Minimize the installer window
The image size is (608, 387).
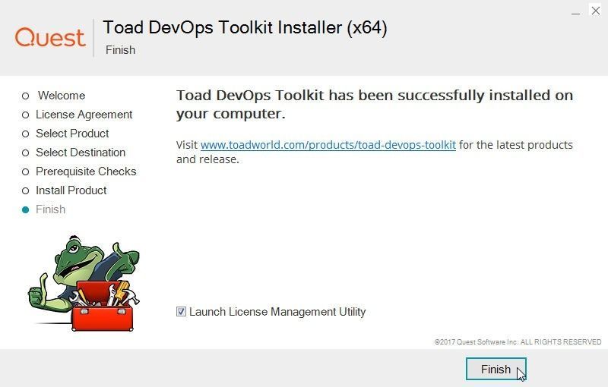point(575,11)
